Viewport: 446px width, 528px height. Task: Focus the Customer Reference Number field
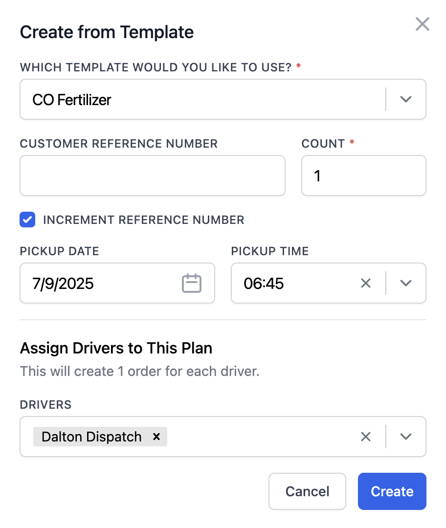[x=153, y=176]
